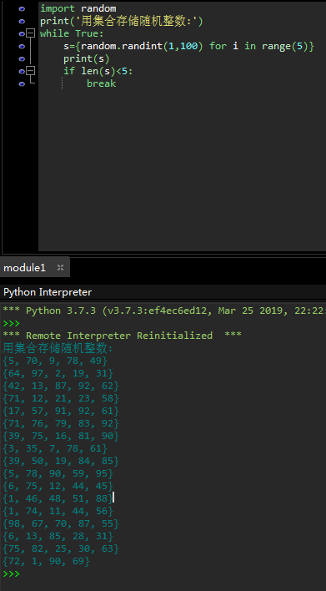Click empty editor area below the code
Viewport: 326px width, 591px height.
point(181,169)
